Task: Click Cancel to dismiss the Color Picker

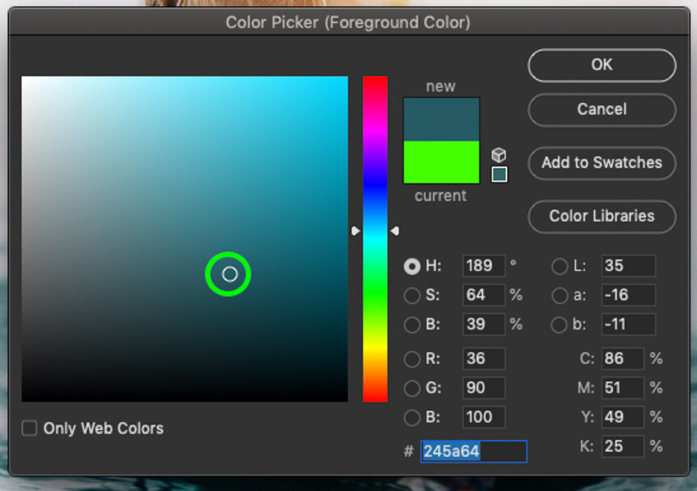Action: pos(601,110)
